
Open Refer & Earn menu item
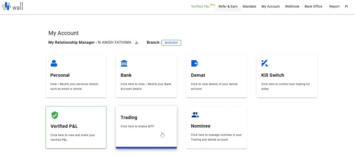(x=228, y=7)
